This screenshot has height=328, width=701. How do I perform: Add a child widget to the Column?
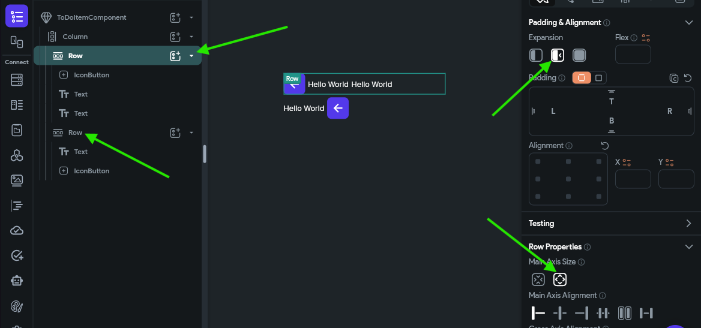coord(175,37)
